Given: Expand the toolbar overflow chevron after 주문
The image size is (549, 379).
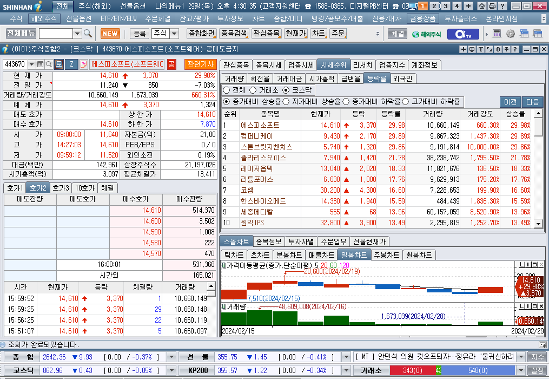Looking at the screenshot, I should (378, 34).
